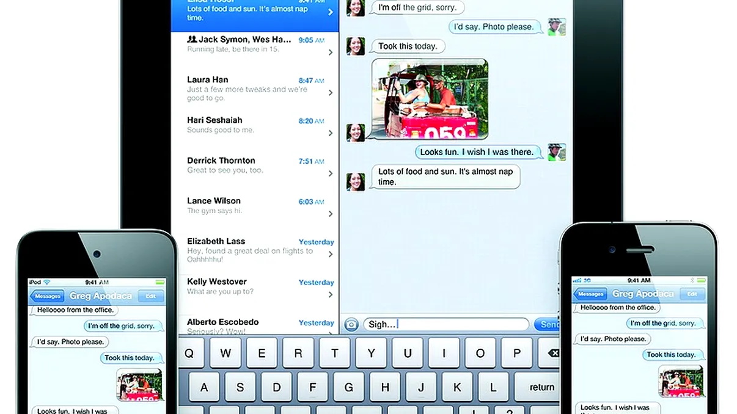Click the message field containing "Sigh…"
The height and width of the screenshot is (414, 737).
coord(446,324)
